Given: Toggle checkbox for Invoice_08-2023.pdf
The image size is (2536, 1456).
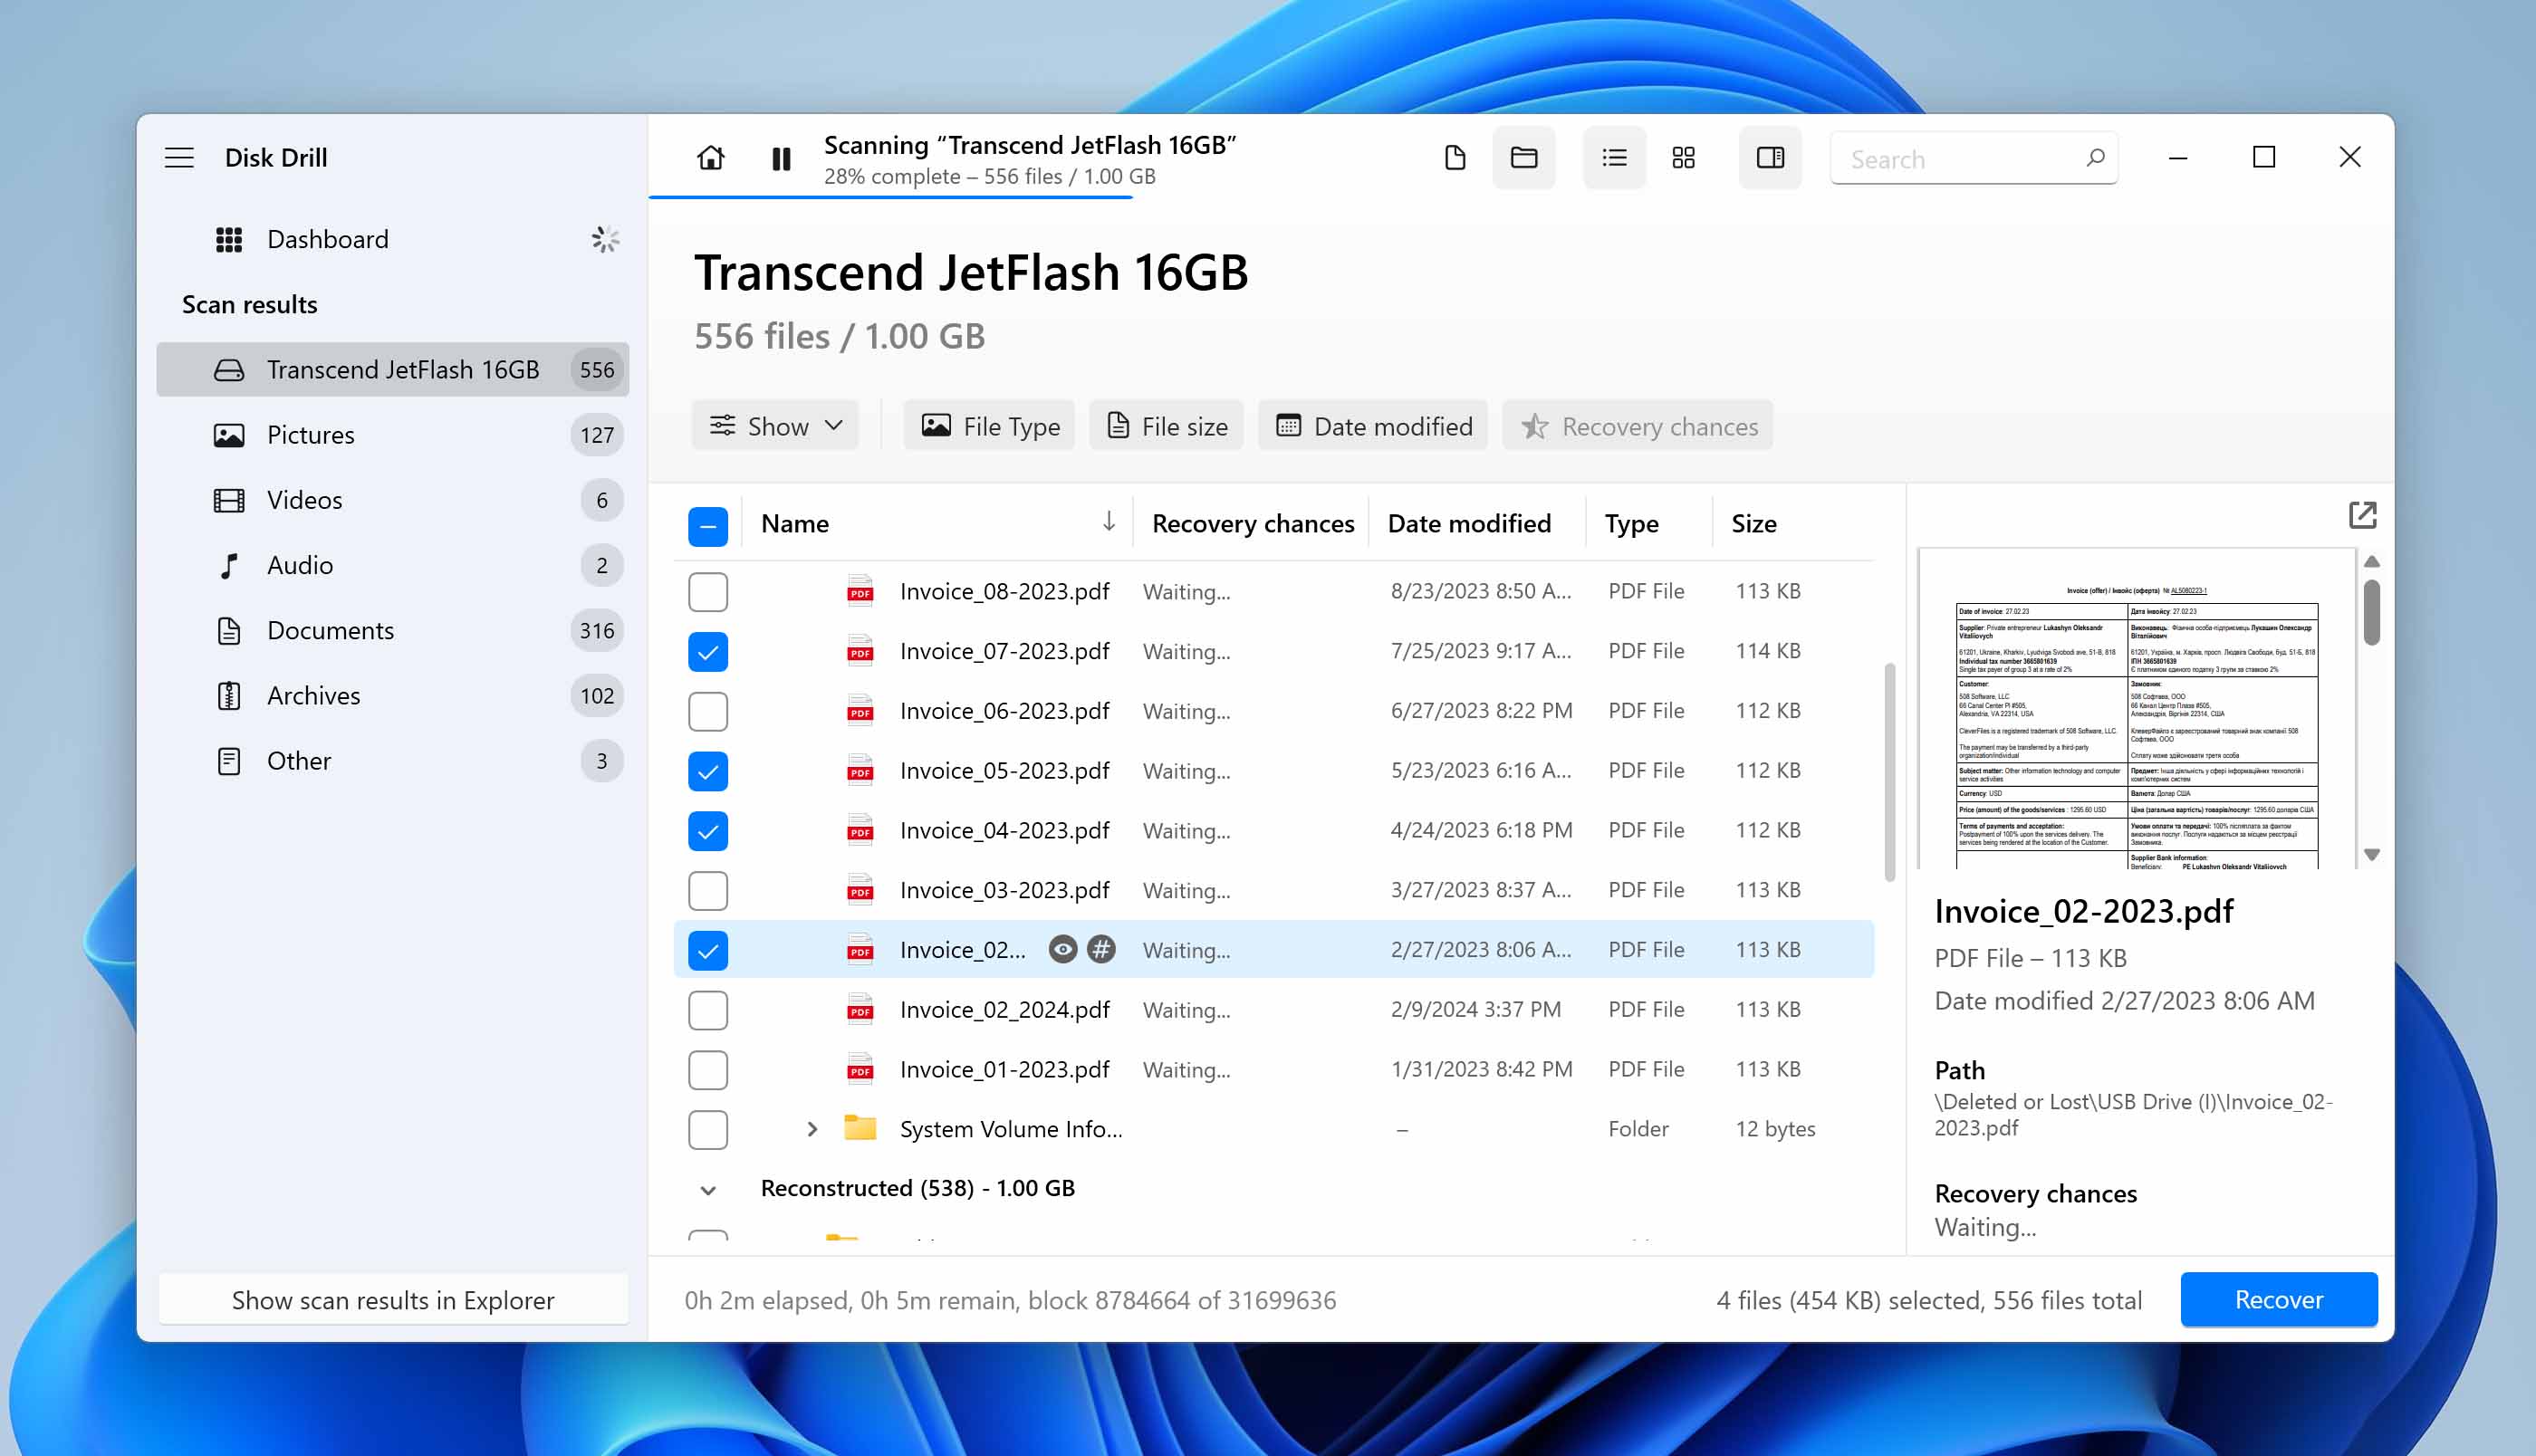Looking at the screenshot, I should (709, 590).
